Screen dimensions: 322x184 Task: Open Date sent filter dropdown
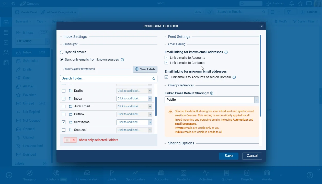(x=23, y=21)
